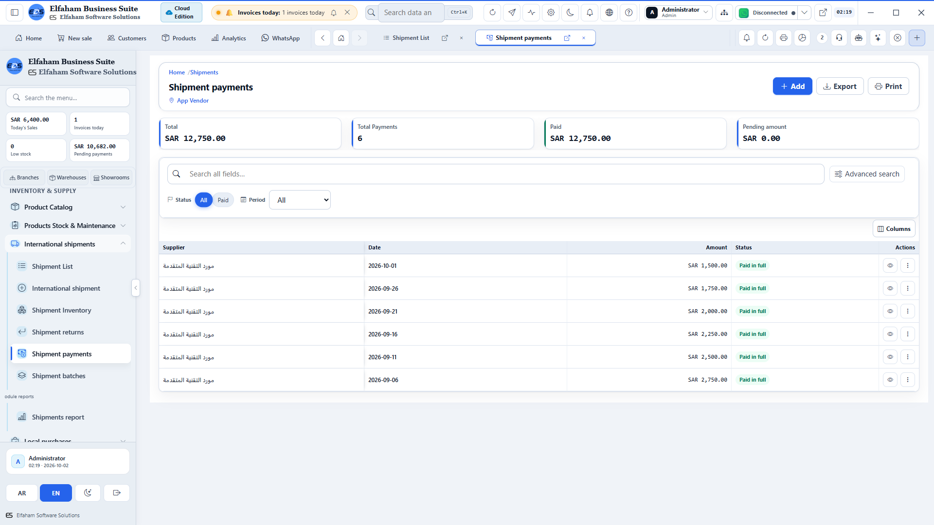Screen dimensions: 934x525
Task: Open the globe language icon
Action: (x=609, y=13)
